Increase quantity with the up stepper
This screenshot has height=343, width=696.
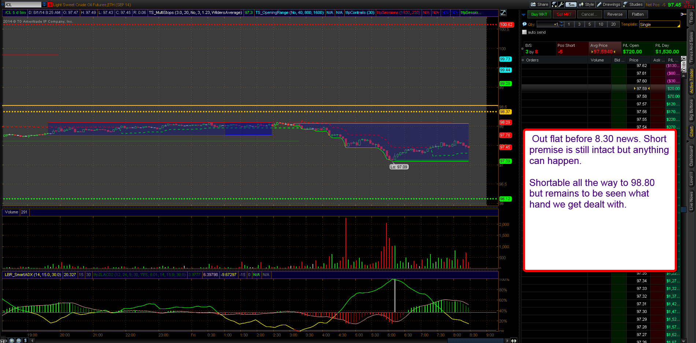coord(562,23)
